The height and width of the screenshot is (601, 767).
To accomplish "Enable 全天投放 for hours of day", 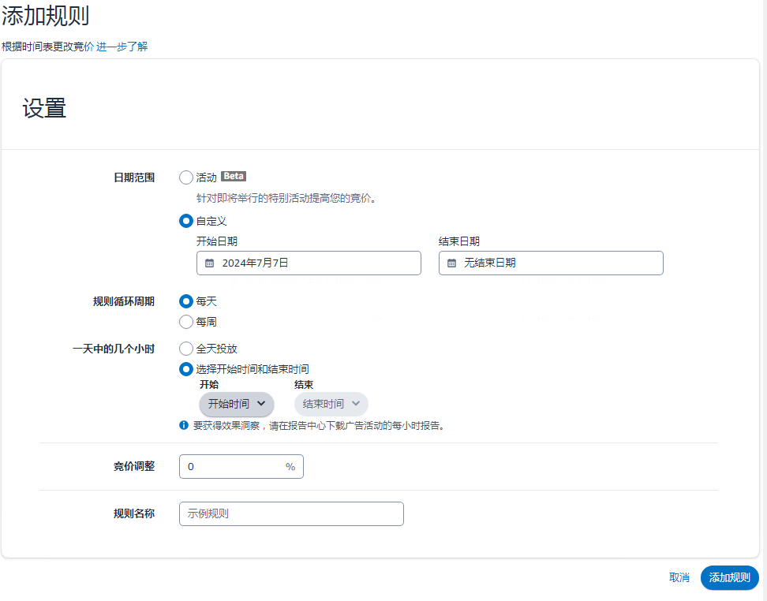I will pyautogui.click(x=185, y=348).
